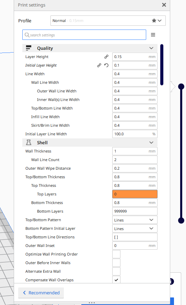
Task: Reset Initial Layer Height with revert arrow
Action: pos(106,65)
